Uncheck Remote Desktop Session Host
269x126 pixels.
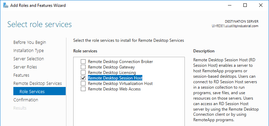pyautogui.click(x=83, y=78)
